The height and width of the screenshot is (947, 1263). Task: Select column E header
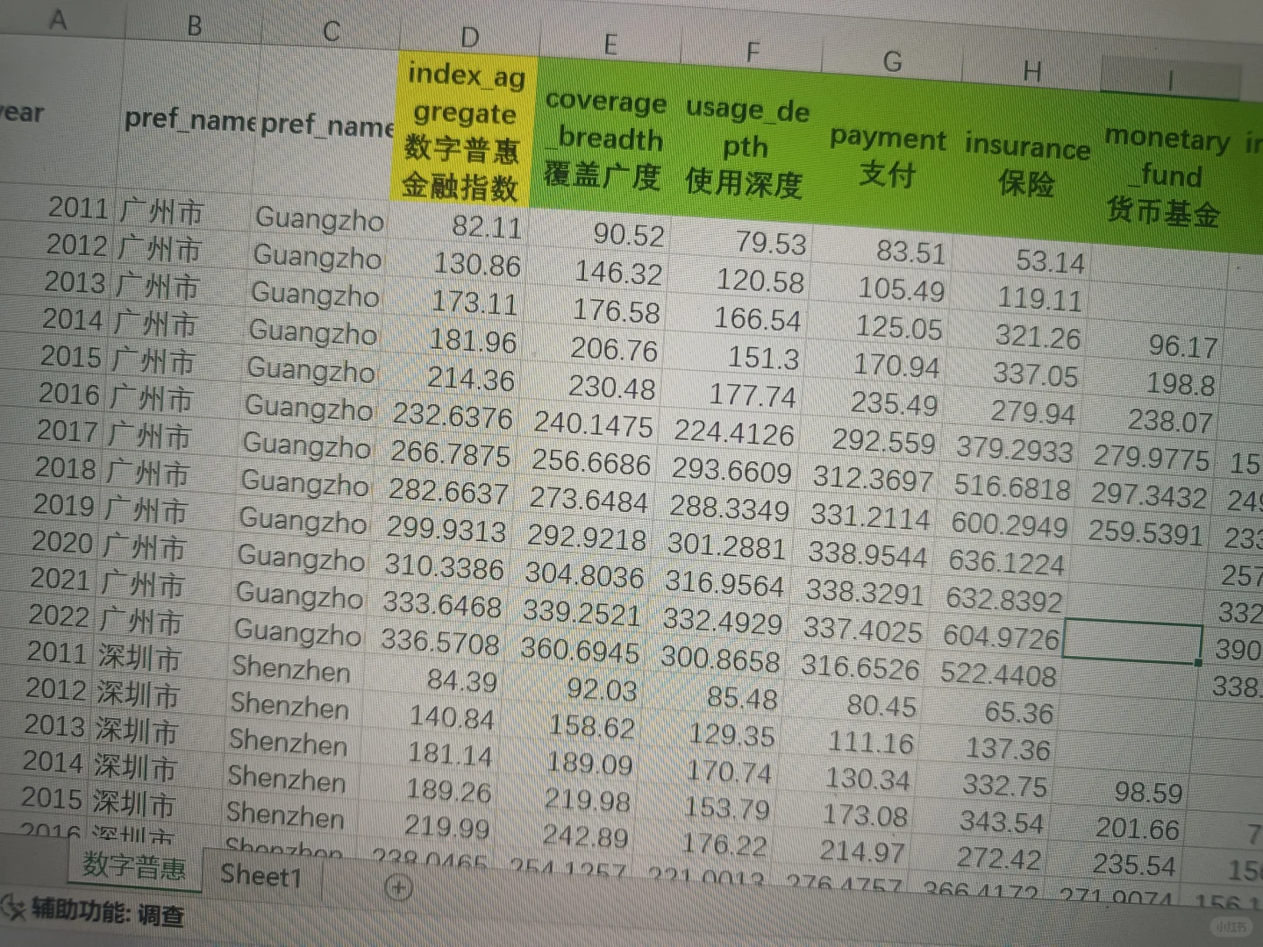[x=610, y=44]
